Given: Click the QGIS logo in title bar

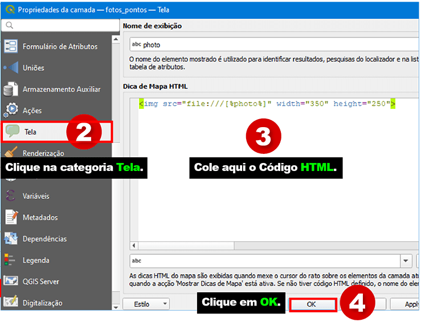Looking at the screenshot, I should coord(10,9).
